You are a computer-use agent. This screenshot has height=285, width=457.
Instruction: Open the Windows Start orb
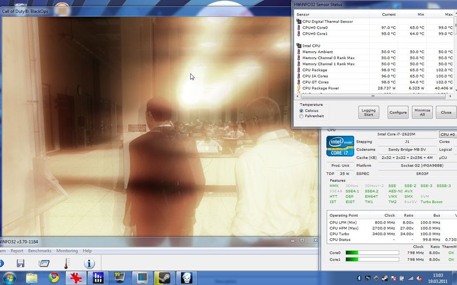click(x=9, y=278)
